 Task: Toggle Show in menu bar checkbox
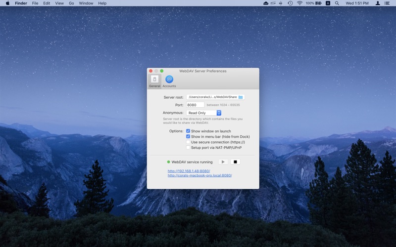188,137
